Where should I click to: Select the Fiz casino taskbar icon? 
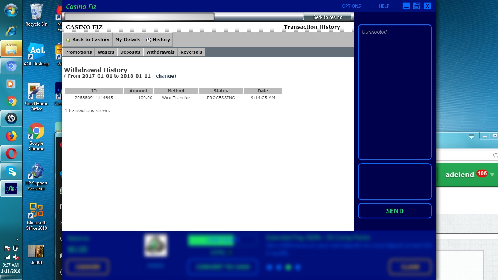point(11,188)
